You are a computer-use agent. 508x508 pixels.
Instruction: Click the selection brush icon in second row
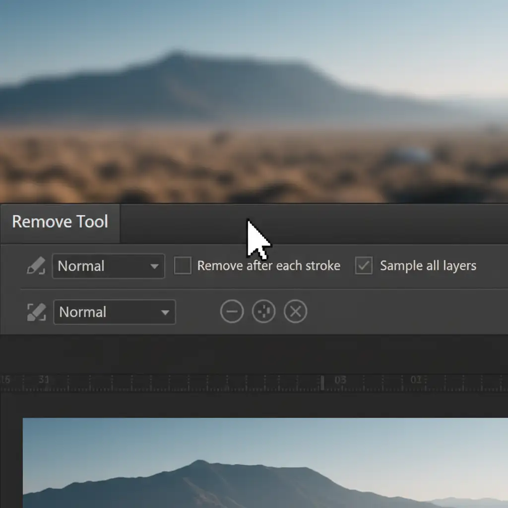point(36,312)
